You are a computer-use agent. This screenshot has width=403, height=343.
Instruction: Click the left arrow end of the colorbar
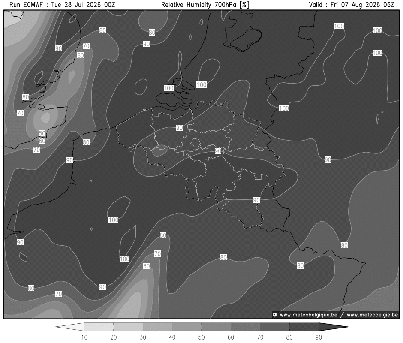tap(69, 327)
